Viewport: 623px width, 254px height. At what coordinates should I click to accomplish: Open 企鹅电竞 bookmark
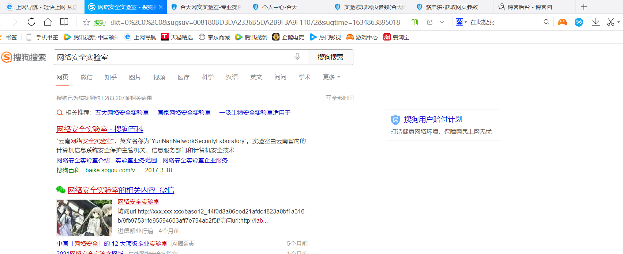pyautogui.click(x=288, y=37)
